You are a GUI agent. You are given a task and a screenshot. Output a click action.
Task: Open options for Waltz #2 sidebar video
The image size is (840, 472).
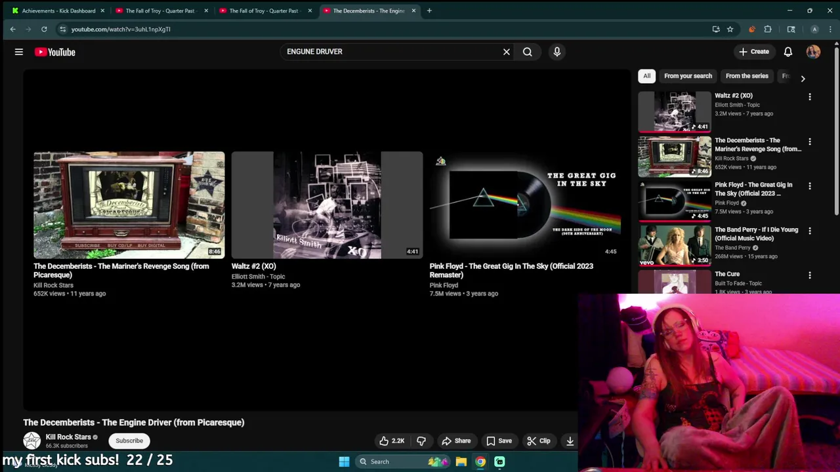pyautogui.click(x=810, y=97)
